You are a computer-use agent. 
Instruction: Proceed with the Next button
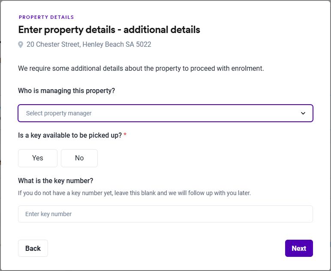click(299, 248)
